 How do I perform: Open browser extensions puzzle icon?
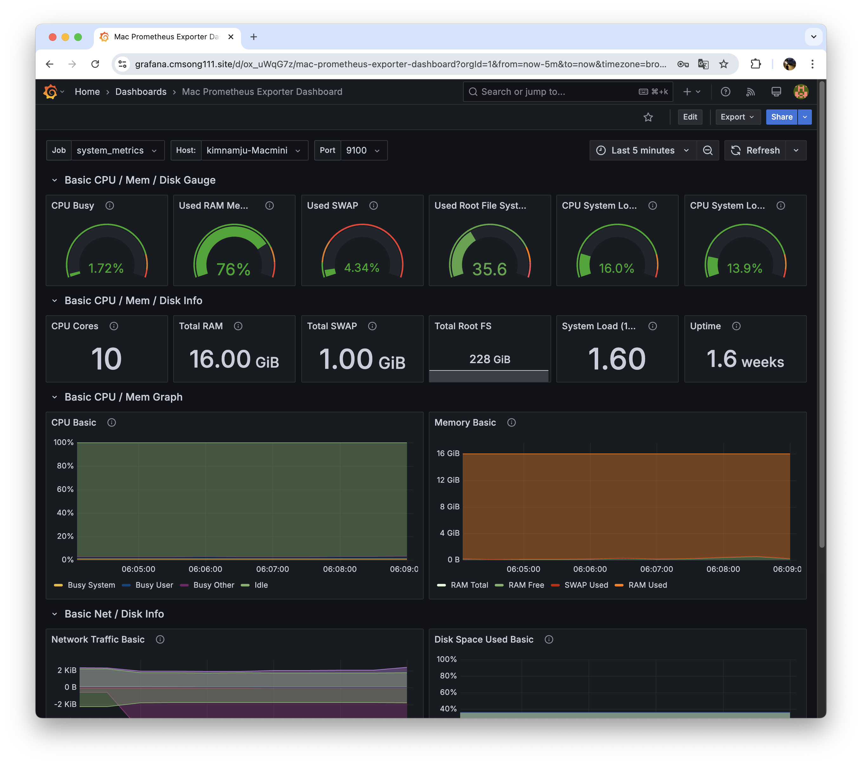tap(755, 64)
